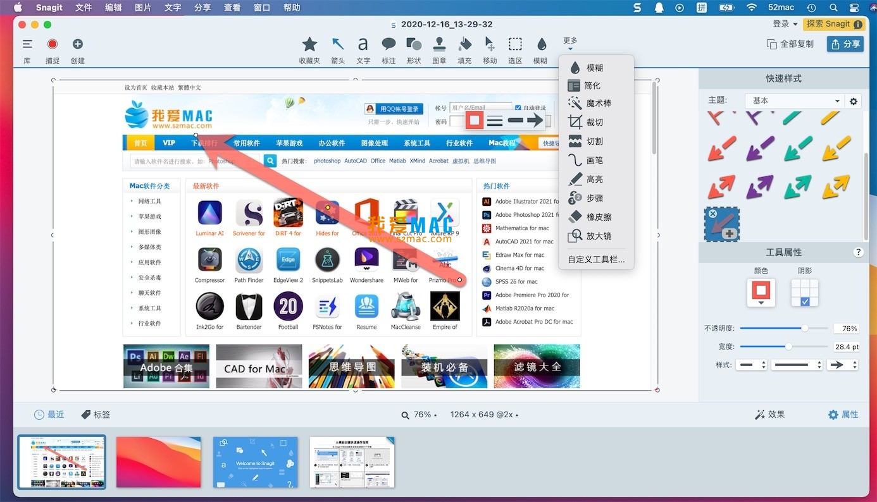The width and height of the screenshot is (877, 502).
Task: Pick the green double-headed arrow quick style
Action: point(799,187)
